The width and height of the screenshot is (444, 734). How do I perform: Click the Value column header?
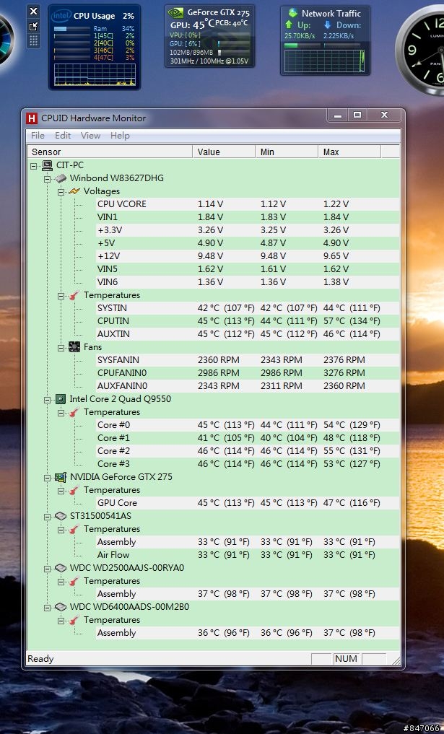pos(224,152)
